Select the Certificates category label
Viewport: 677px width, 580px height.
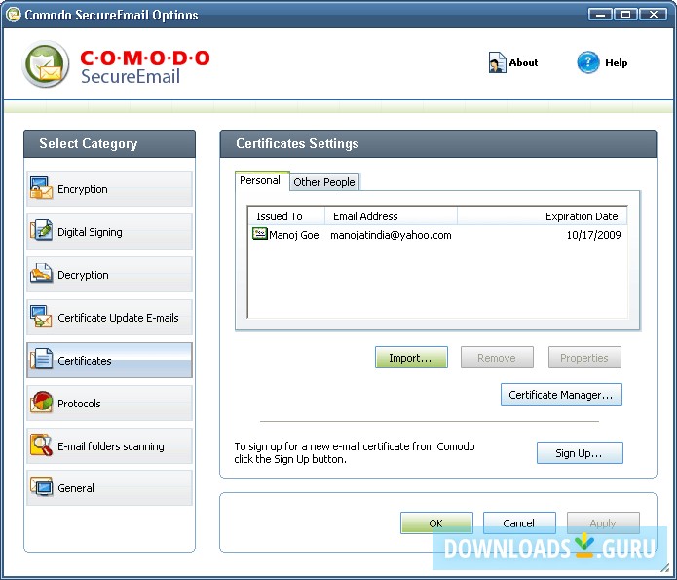[85, 361]
